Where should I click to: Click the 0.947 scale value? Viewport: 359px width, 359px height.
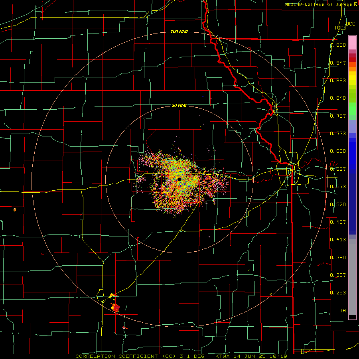click(338, 63)
